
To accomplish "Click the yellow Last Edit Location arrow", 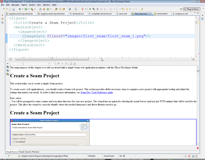I will click(x=123, y=9).
